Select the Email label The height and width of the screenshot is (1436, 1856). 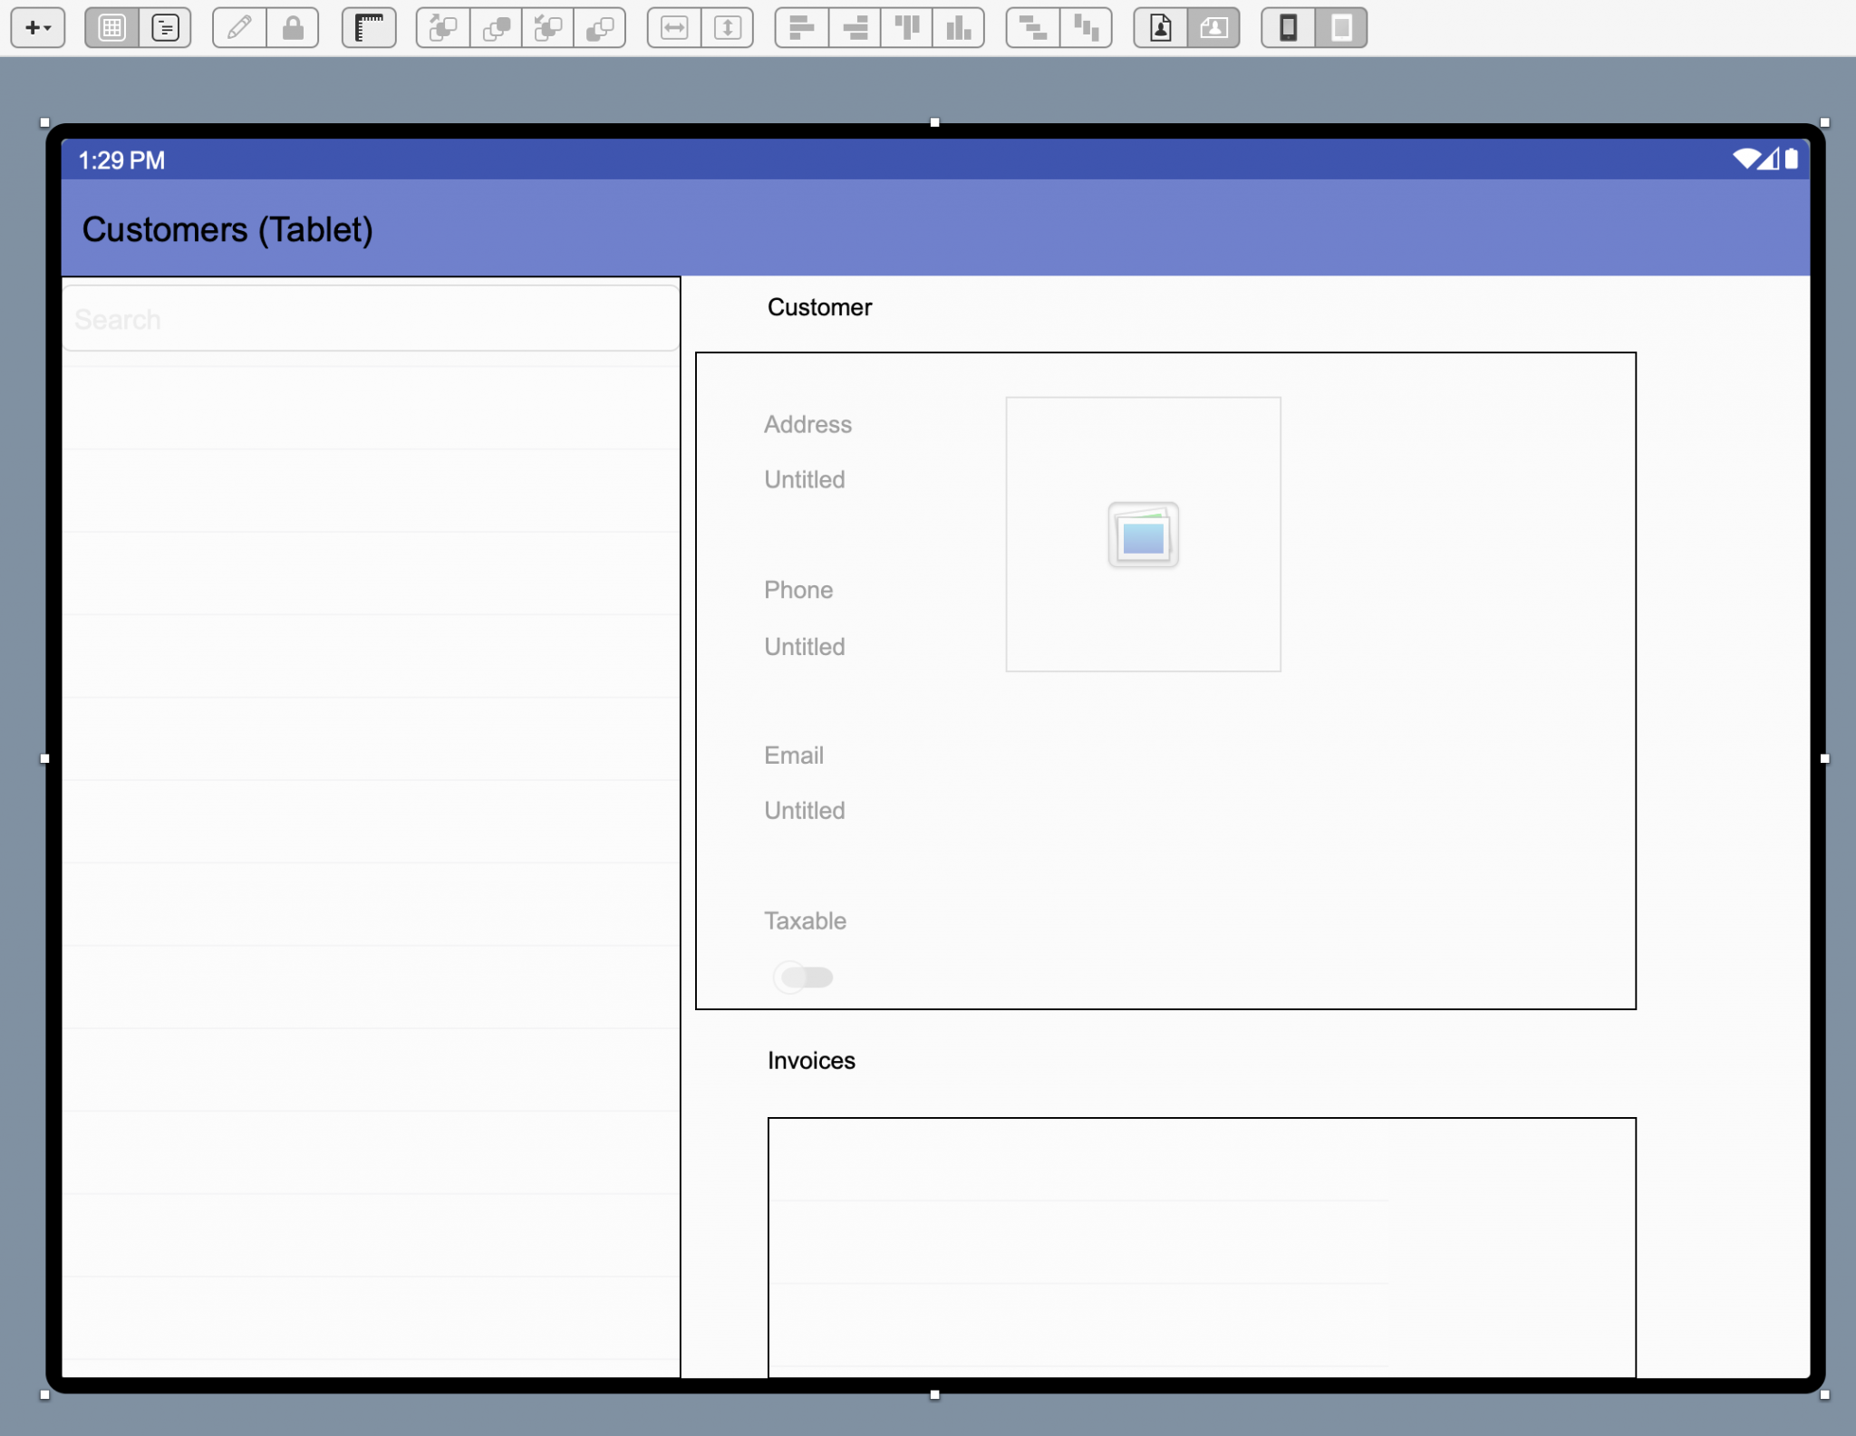pos(793,756)
